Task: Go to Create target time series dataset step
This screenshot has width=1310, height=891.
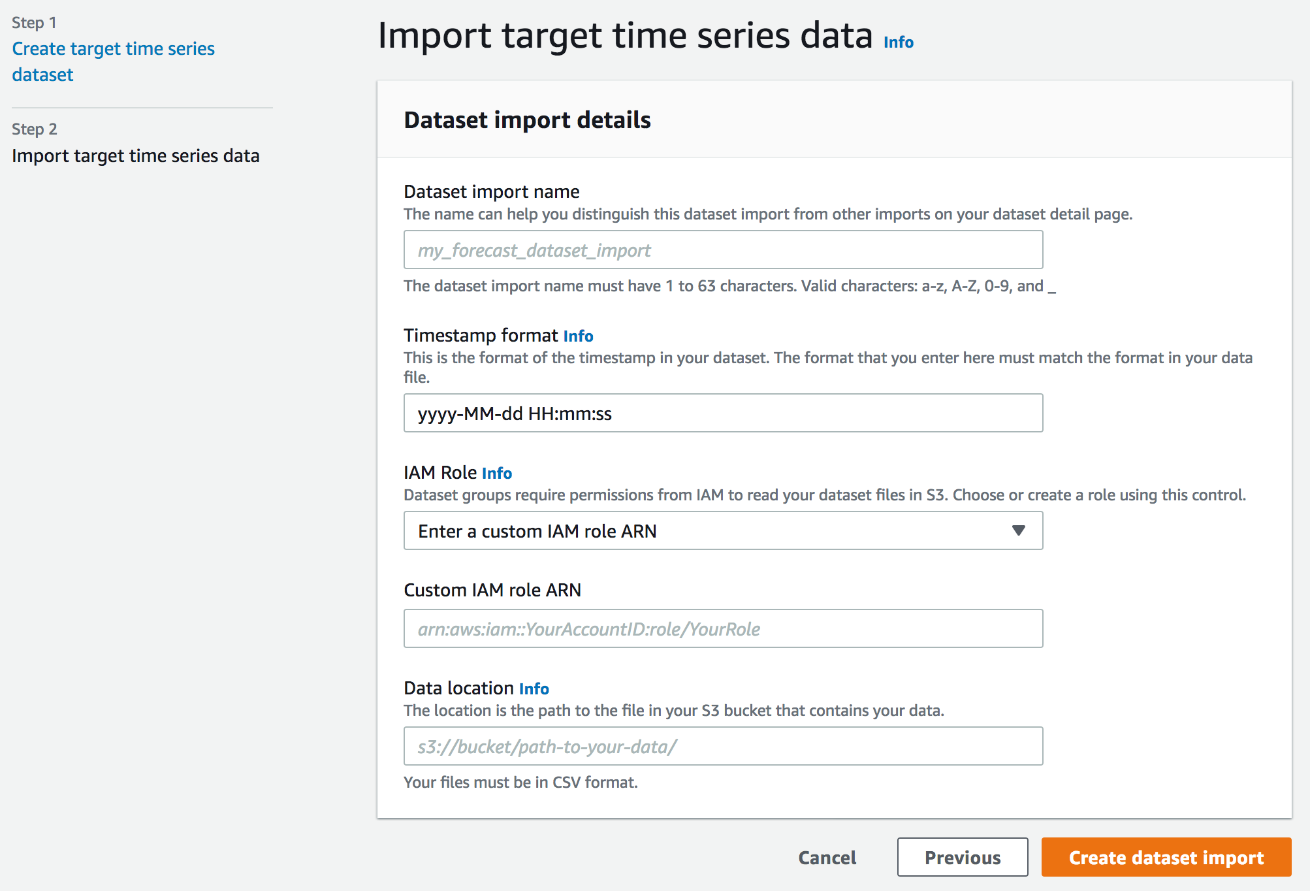Action: pos(113,61)
